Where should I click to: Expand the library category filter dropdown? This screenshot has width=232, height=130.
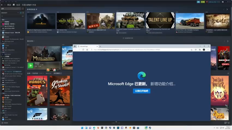pyautogui.click(x=18, y=13)
